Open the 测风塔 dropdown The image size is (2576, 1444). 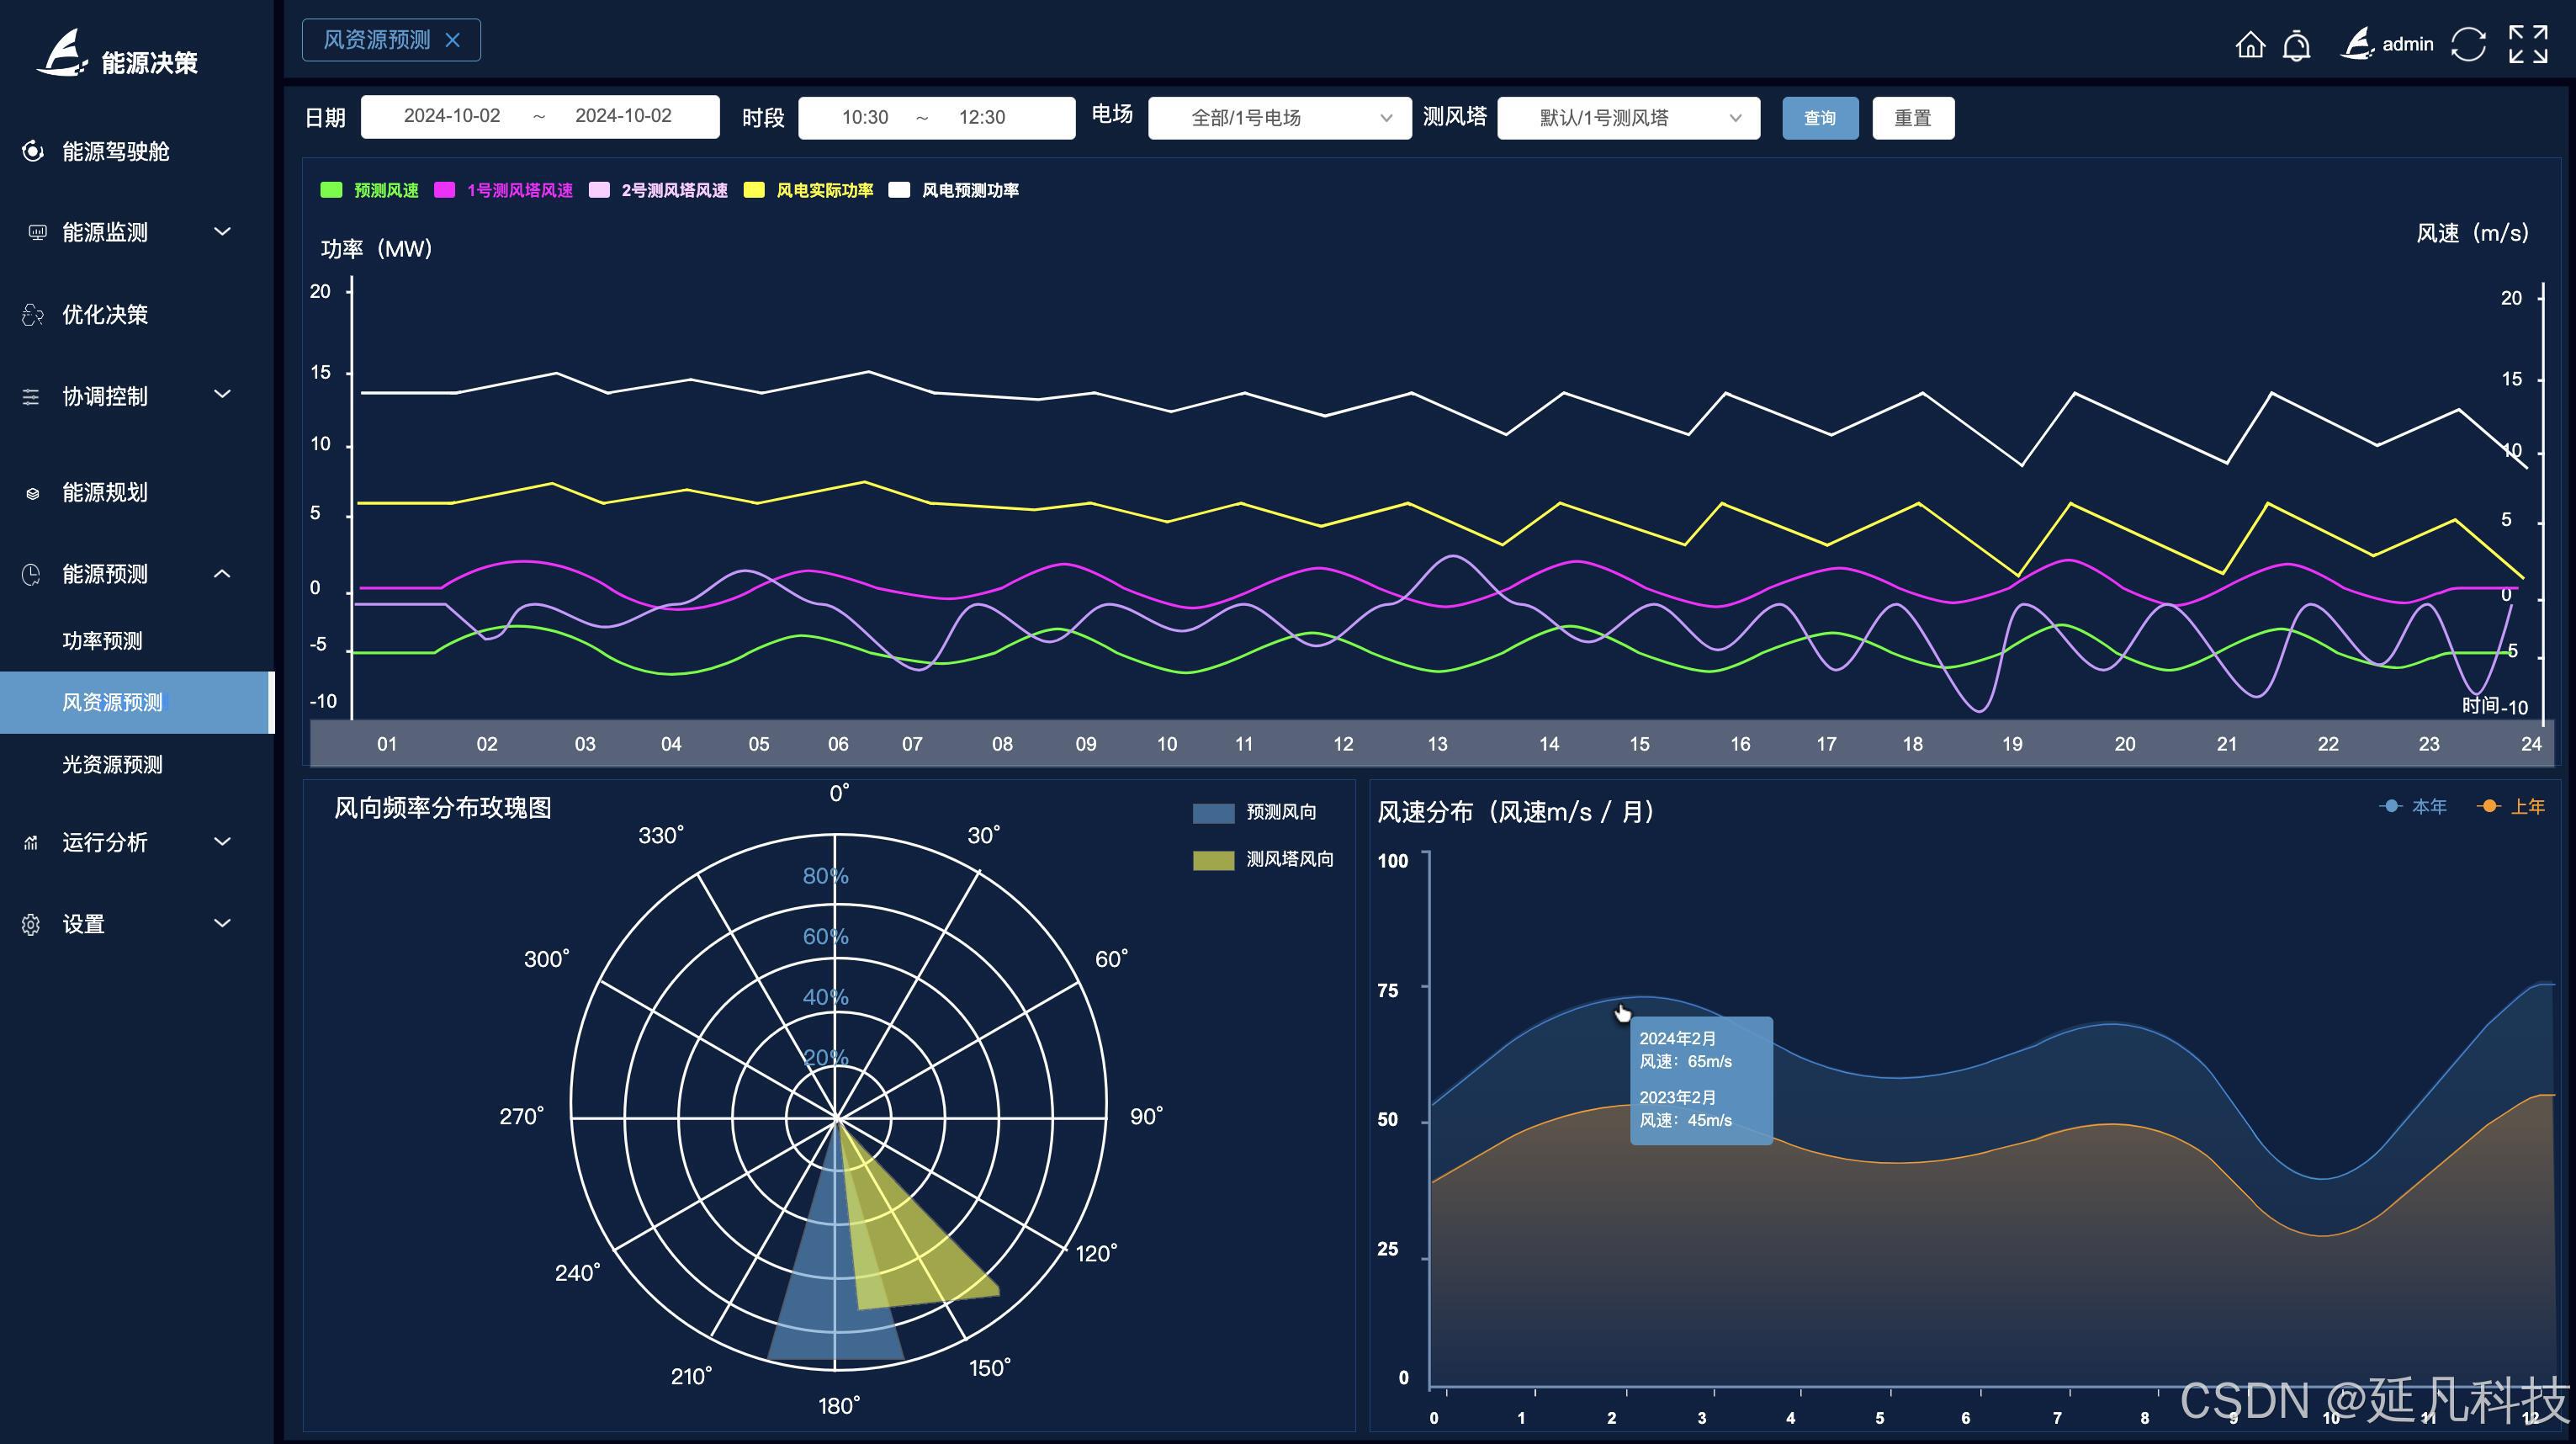(1628, 118)
